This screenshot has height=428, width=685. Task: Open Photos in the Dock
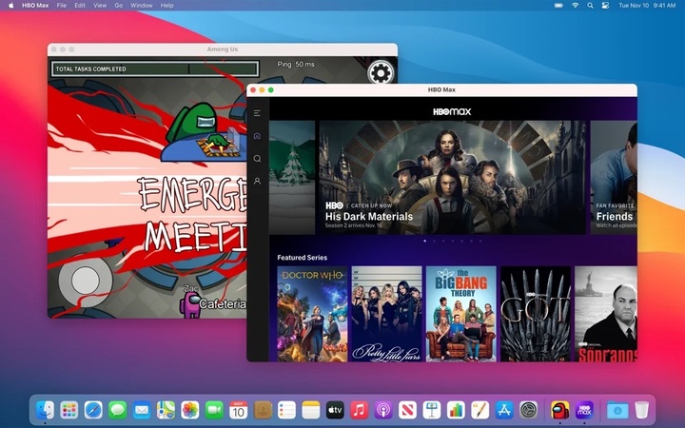coord(190,410)
